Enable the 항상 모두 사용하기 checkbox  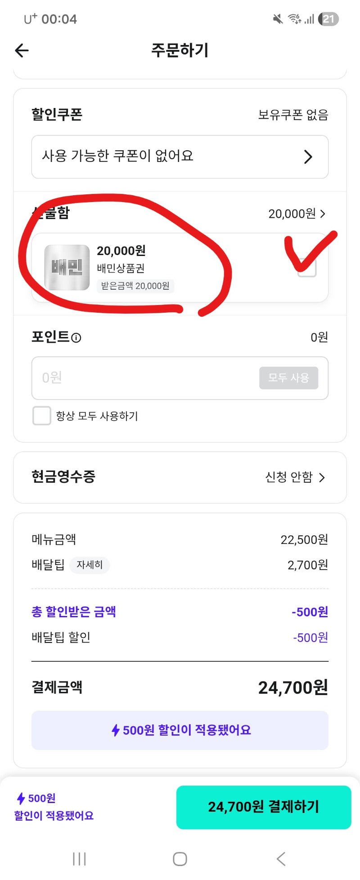[x=42, y=416]
